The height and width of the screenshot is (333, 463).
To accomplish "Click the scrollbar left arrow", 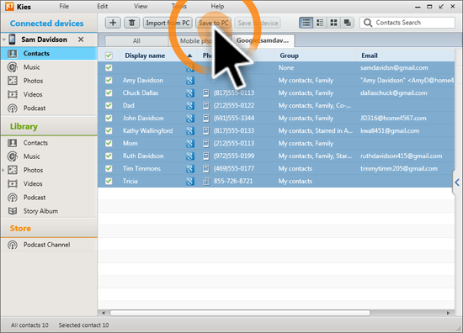I will (x=104, y=313).
